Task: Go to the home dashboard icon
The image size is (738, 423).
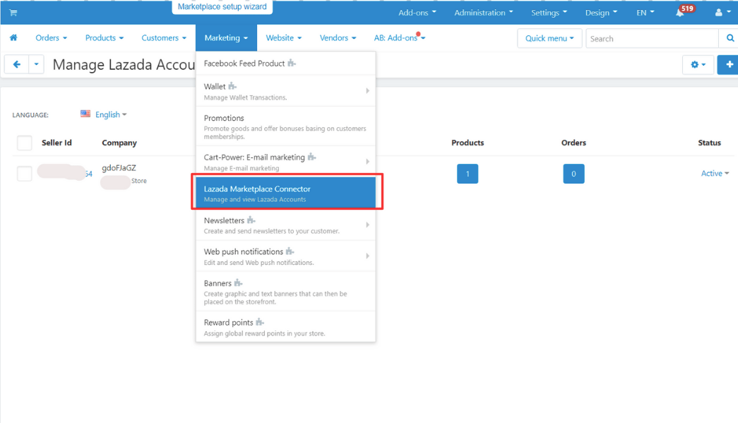Action: coord(13,37)
